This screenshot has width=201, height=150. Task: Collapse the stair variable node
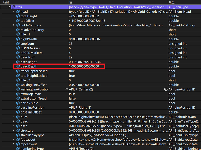[9, 7]
